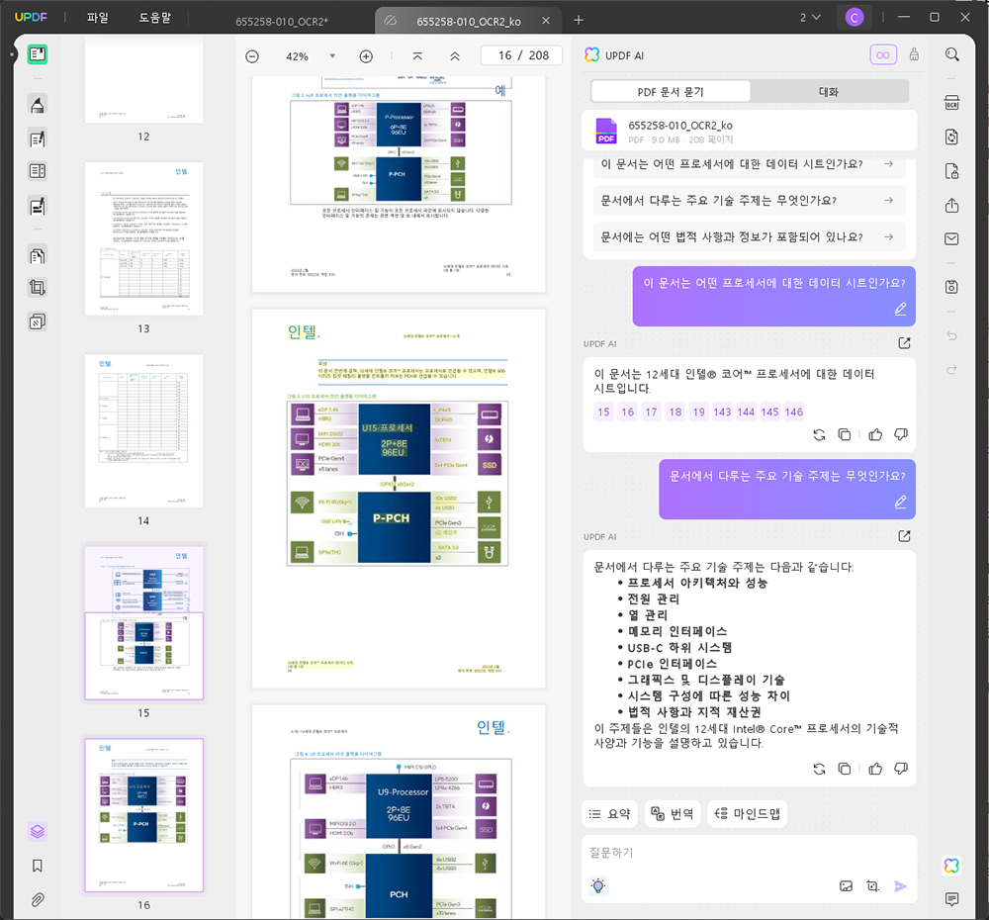Viewport: 989px width, 920px height.
Task: Open the Edit PDF tool
Action: click(x=38, y=138)
